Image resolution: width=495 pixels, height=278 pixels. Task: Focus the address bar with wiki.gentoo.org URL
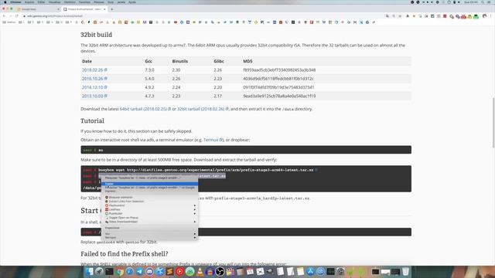coord(202,15)
